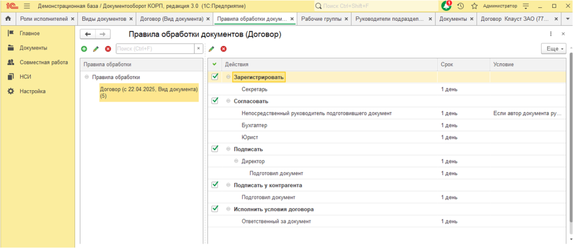Click green add rule icon in left panel
The height and width of the screenshot is (248, 573).
[84, 49]
